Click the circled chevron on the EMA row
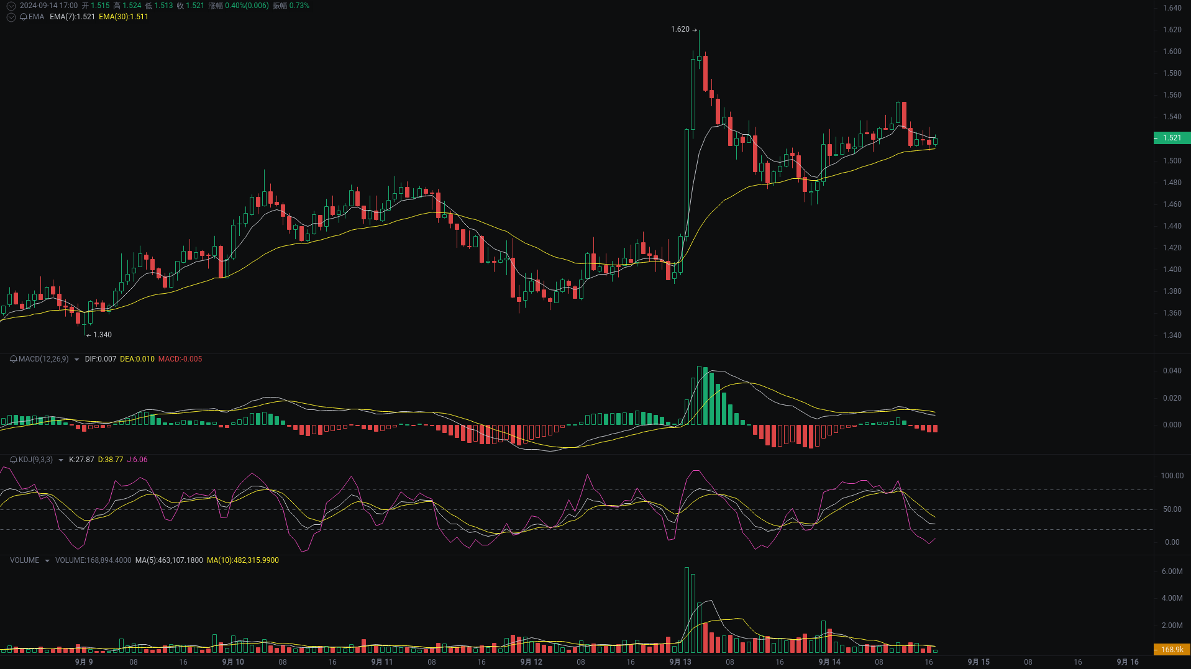The image size is (1191, 669). tap(11, 17)
